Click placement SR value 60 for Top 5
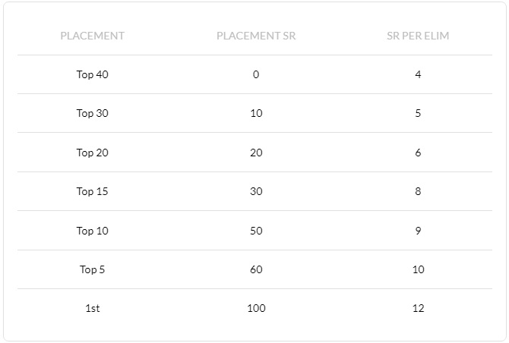Screen dimensions: 509x343 [x=256, y=269]
